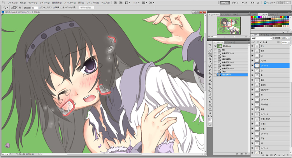Select the Dodge tool
The height and width of the screenshot is (158, 292).
pyautogui.click(x=210, y=91)
